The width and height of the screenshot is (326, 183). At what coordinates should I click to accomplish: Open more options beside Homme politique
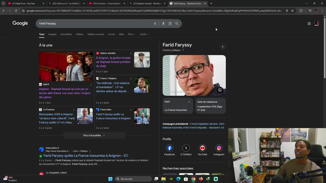tap(183, 50)
